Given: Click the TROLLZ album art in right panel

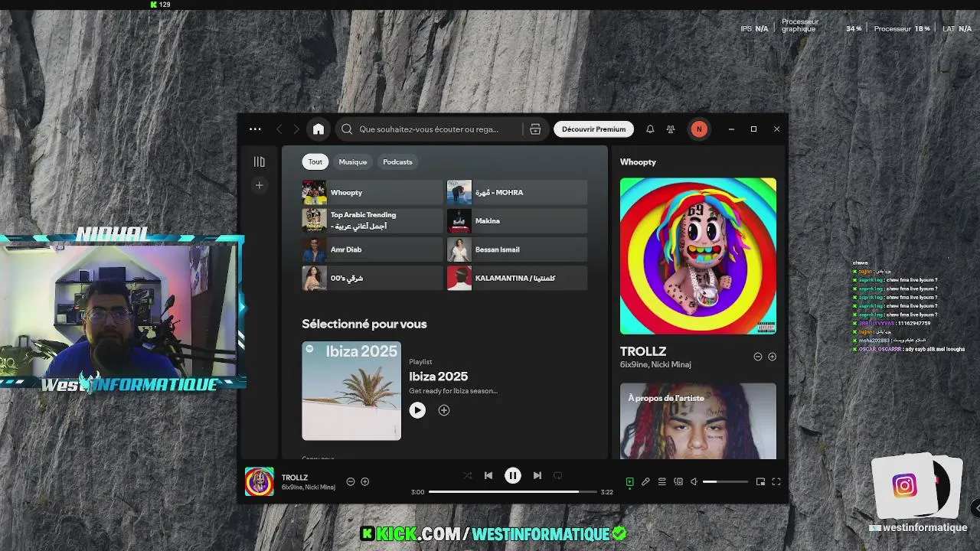Looking at the screenshot, I should point(698,256).
